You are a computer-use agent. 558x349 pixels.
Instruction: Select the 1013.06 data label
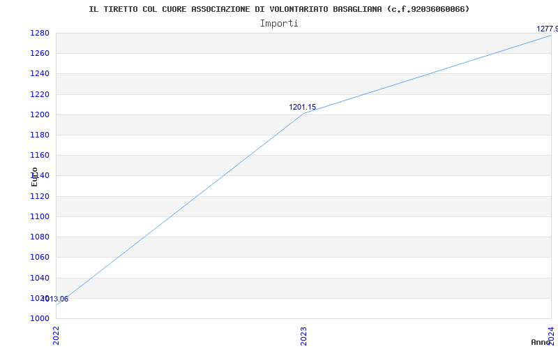pyautogui.click(x=54, y=299)
